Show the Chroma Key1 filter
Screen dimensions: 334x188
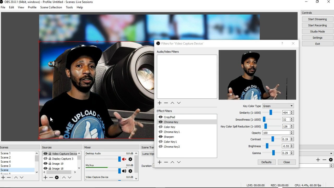pos(161,132)
